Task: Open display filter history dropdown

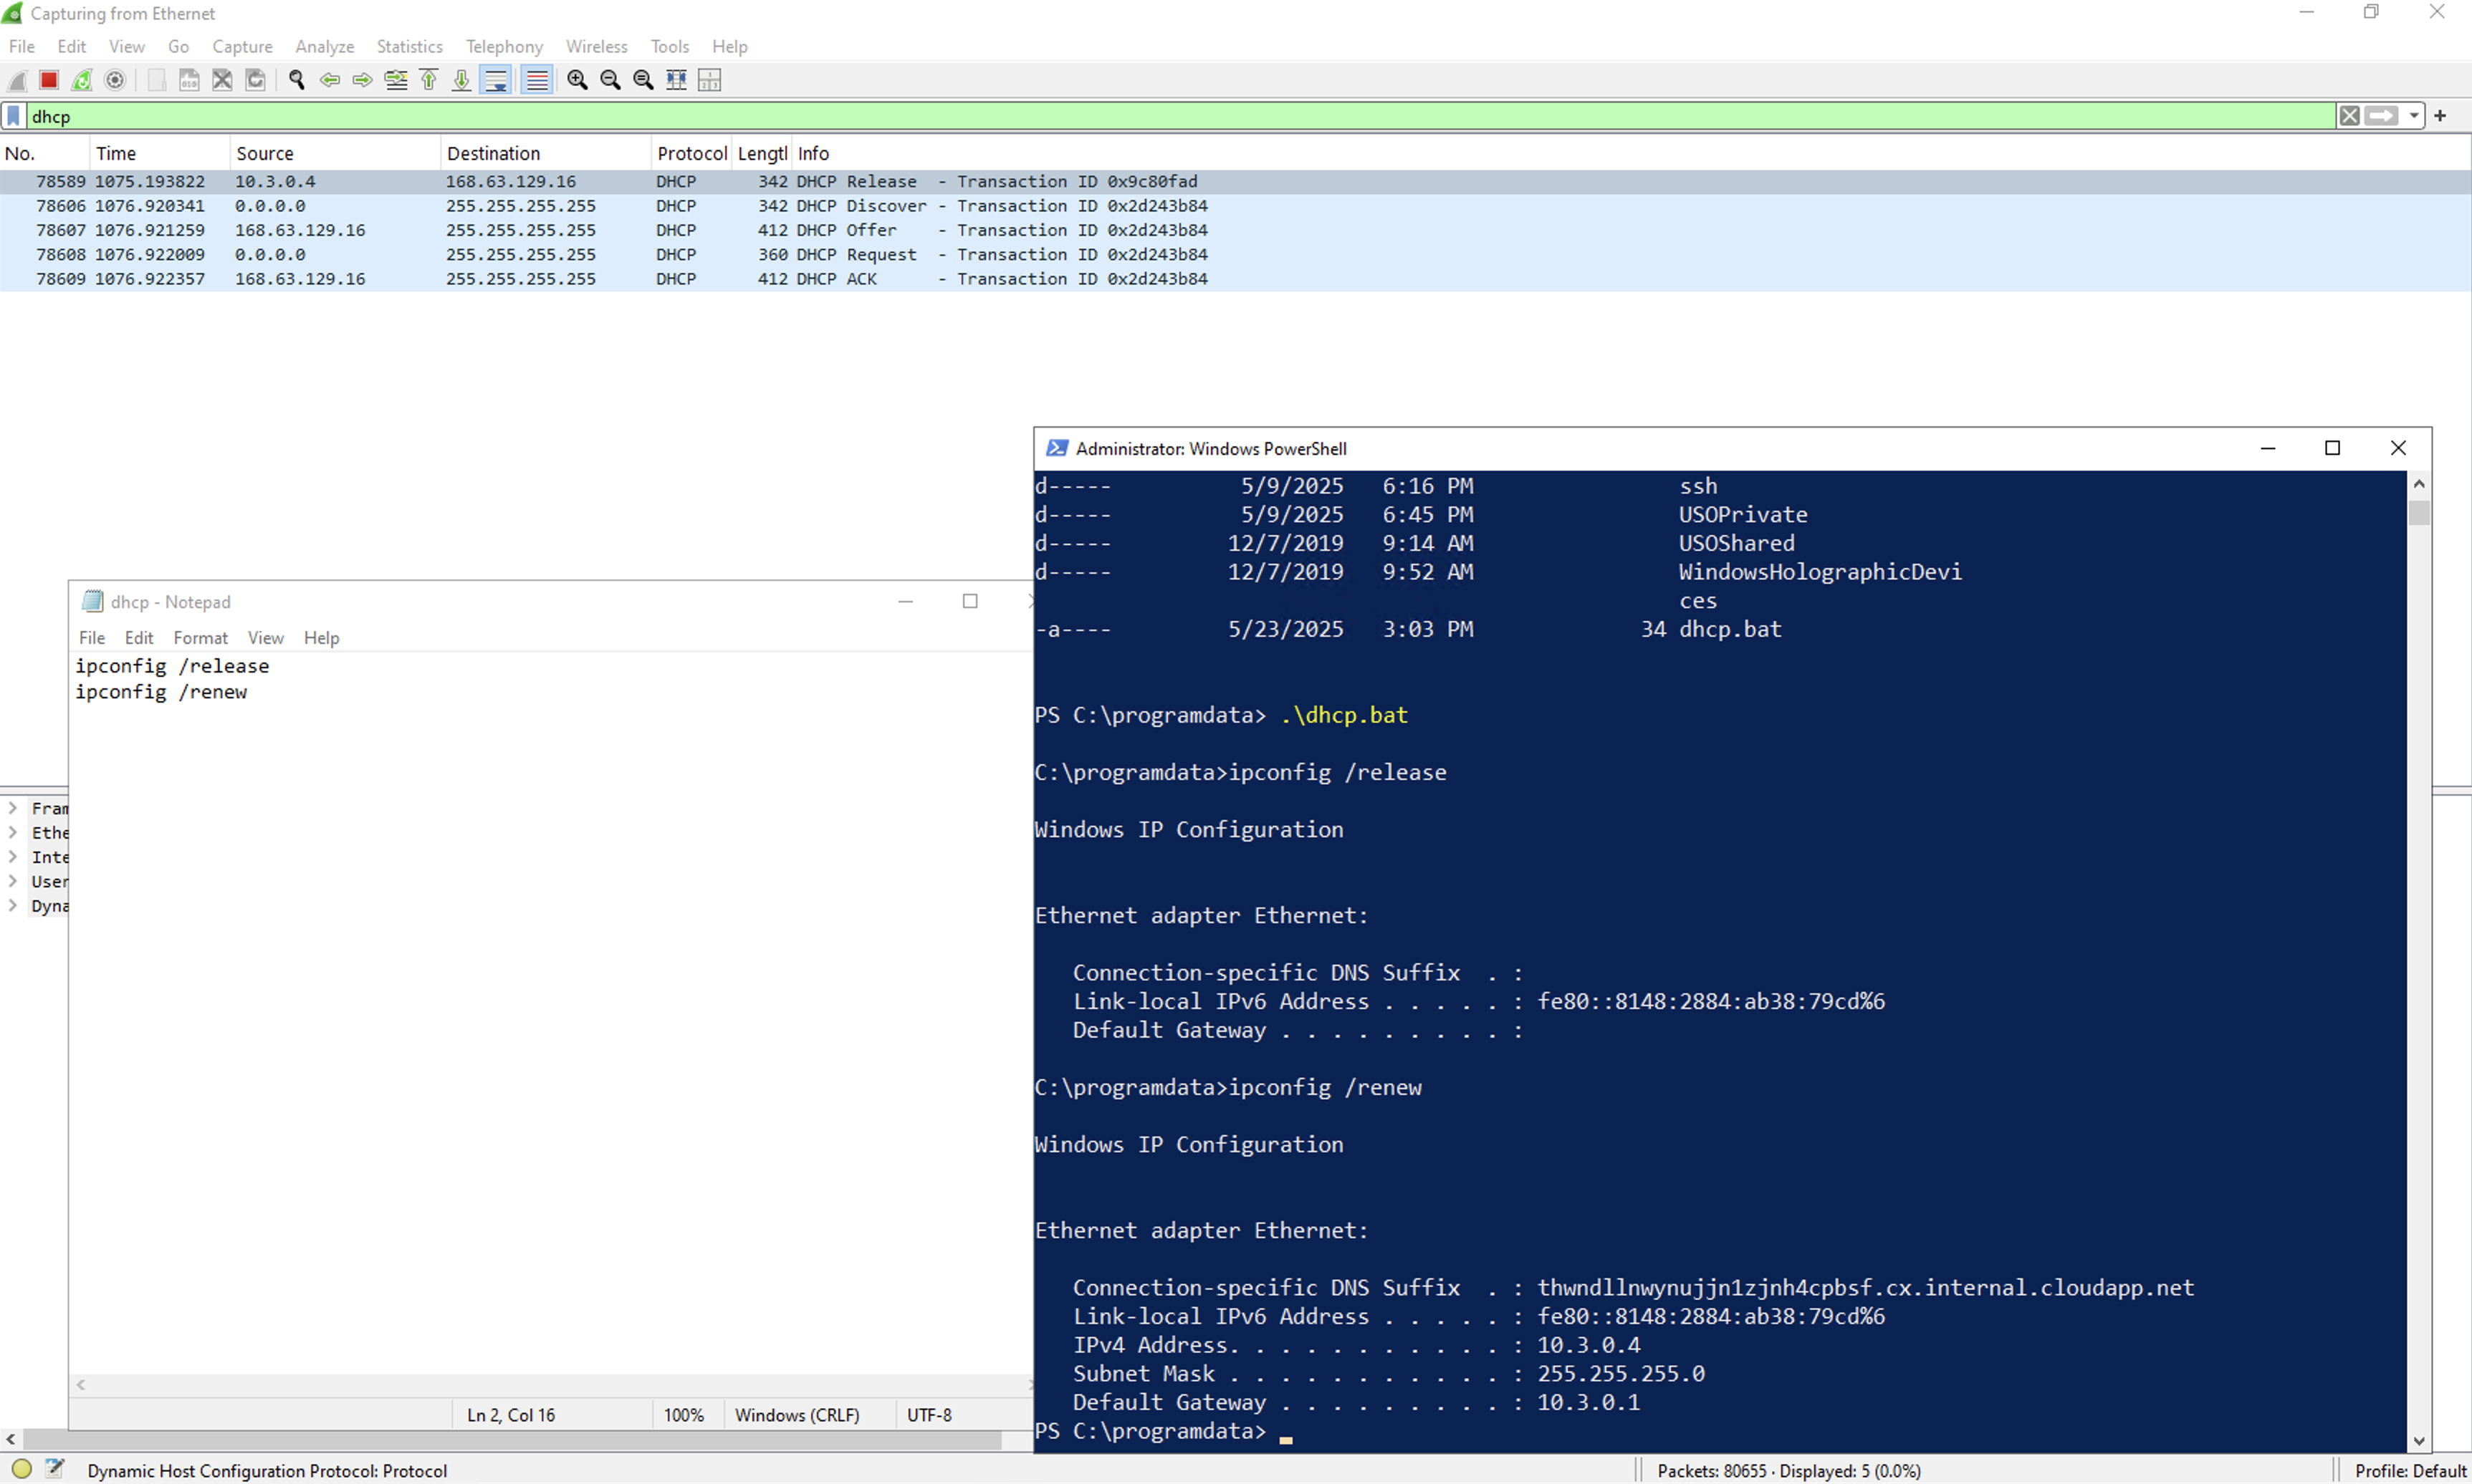Action: [2414, 116]
